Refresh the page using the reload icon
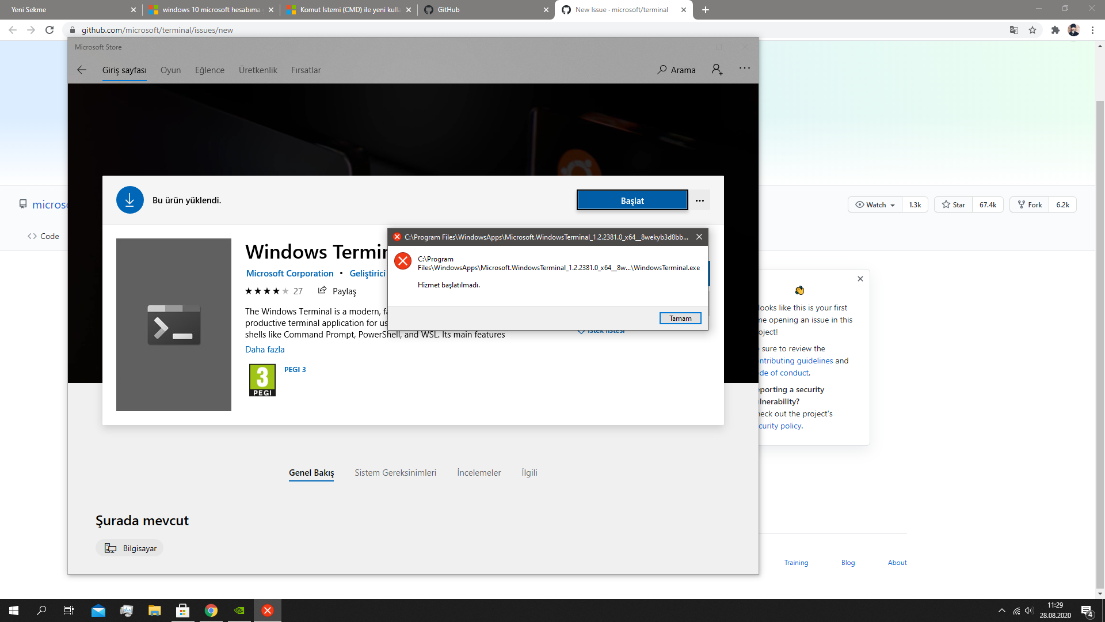The height and width of the screenshot is (622, 1105). coord(49,30)
